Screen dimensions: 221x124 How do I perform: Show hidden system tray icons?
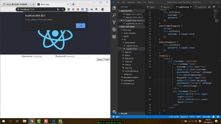(x=182, y=121)
